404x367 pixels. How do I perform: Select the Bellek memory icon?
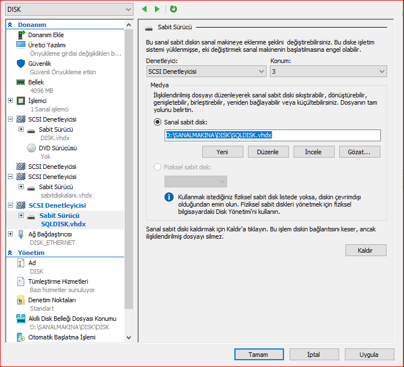click(21, 82)
